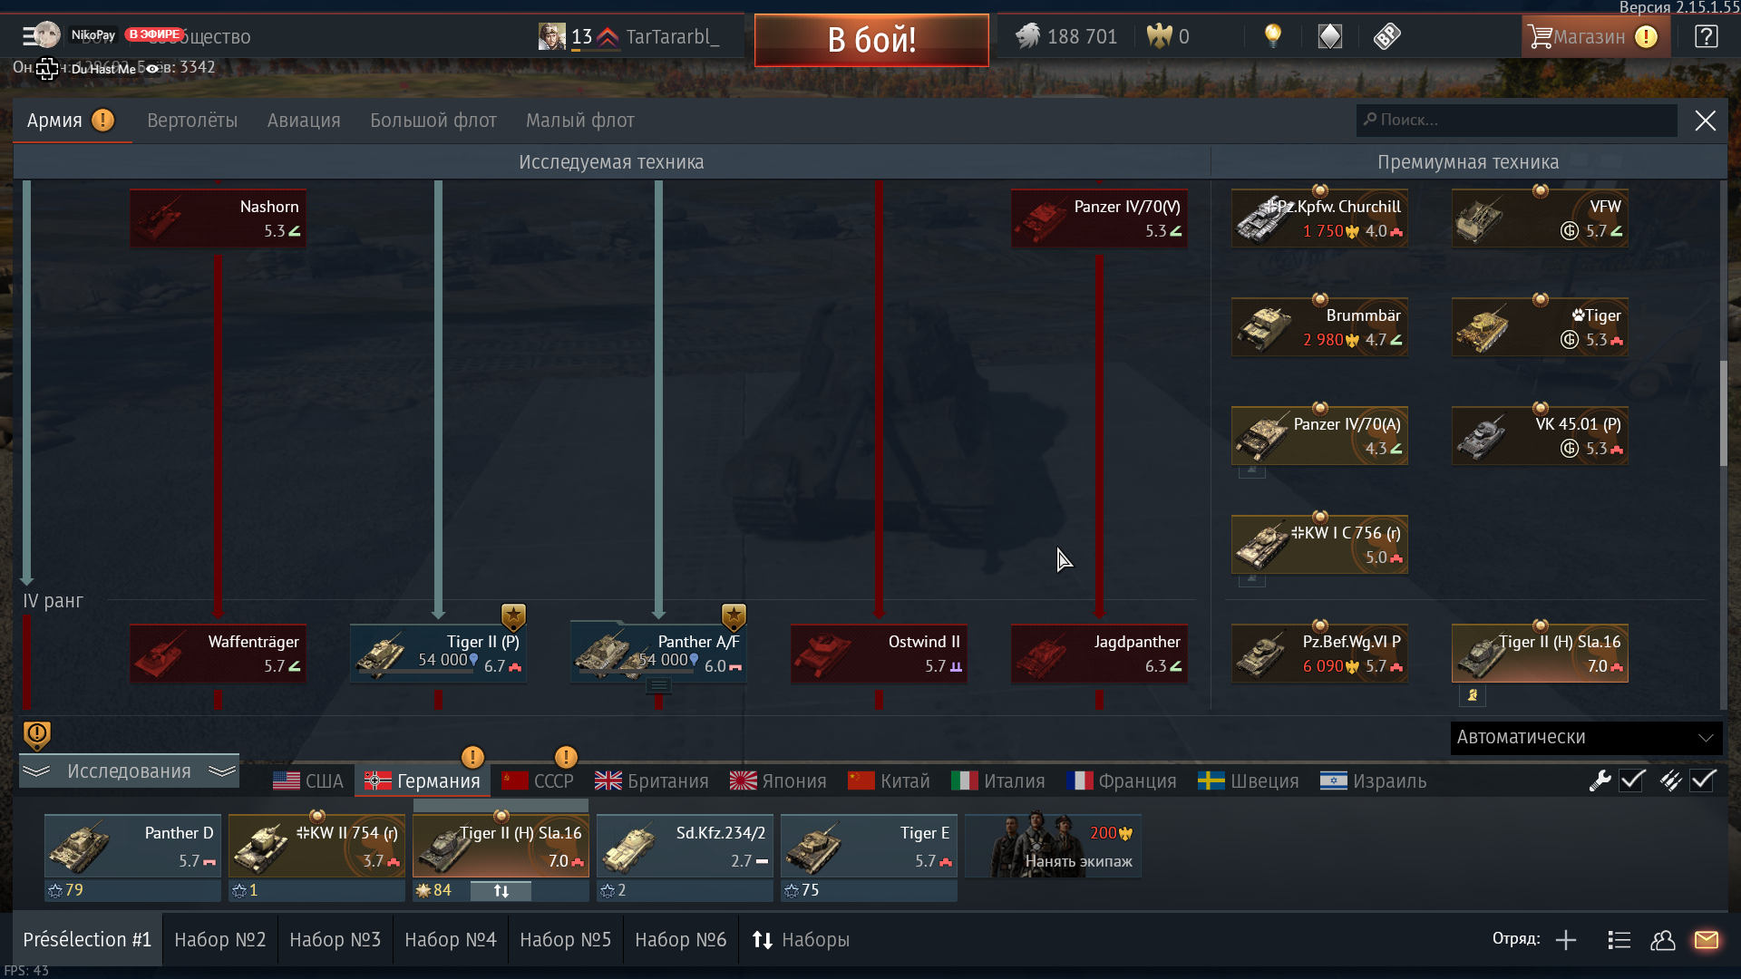Open the contacts friends icon
1741x979 pixels.
[1663, 940]
